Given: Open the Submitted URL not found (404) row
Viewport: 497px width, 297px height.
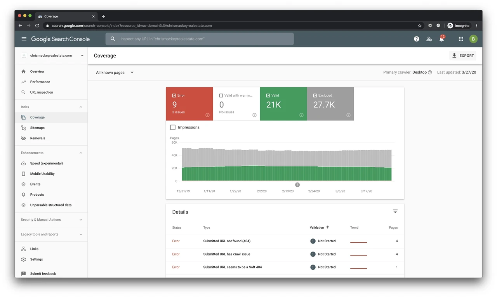Looking at the screenshot, I should (x=285, y=241).
